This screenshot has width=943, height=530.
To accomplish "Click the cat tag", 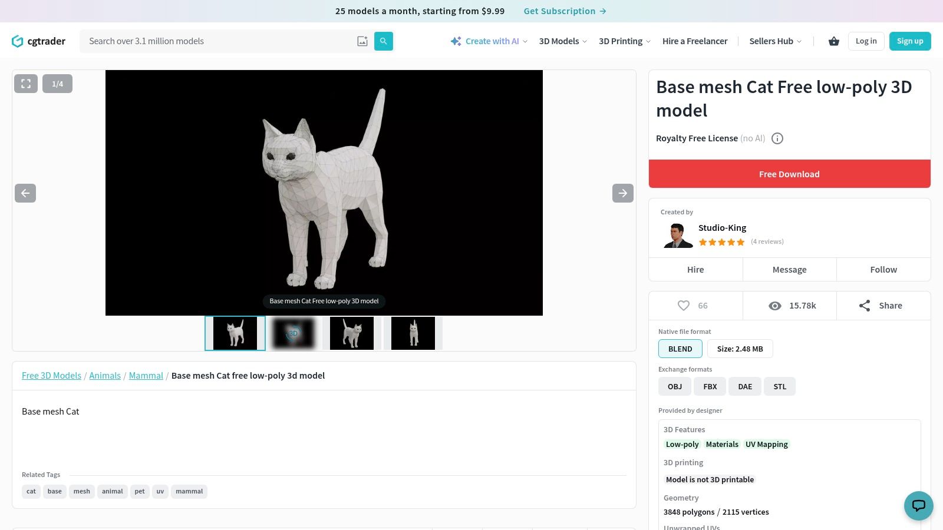I will click(x=31, y=491).
